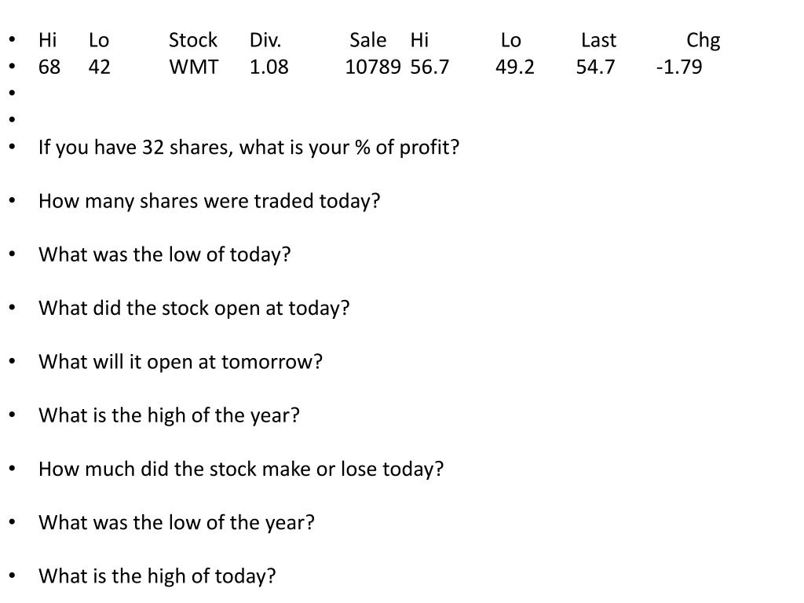This screenshot has width=804, height=603.
Task: Select the daily low value 49.2
Action: coord(515,67)
